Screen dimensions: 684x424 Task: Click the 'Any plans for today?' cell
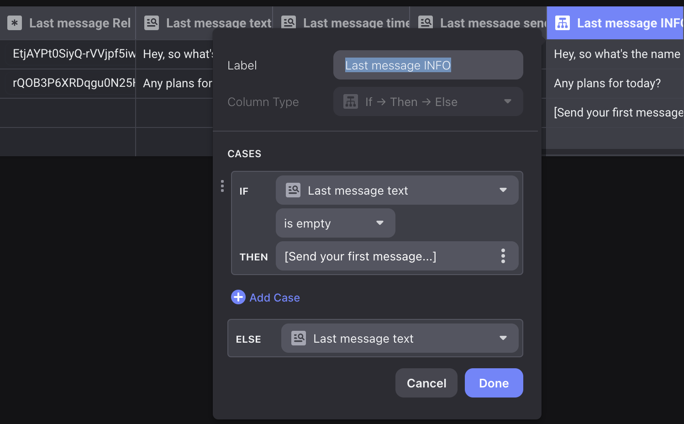[x=615, y=83]
